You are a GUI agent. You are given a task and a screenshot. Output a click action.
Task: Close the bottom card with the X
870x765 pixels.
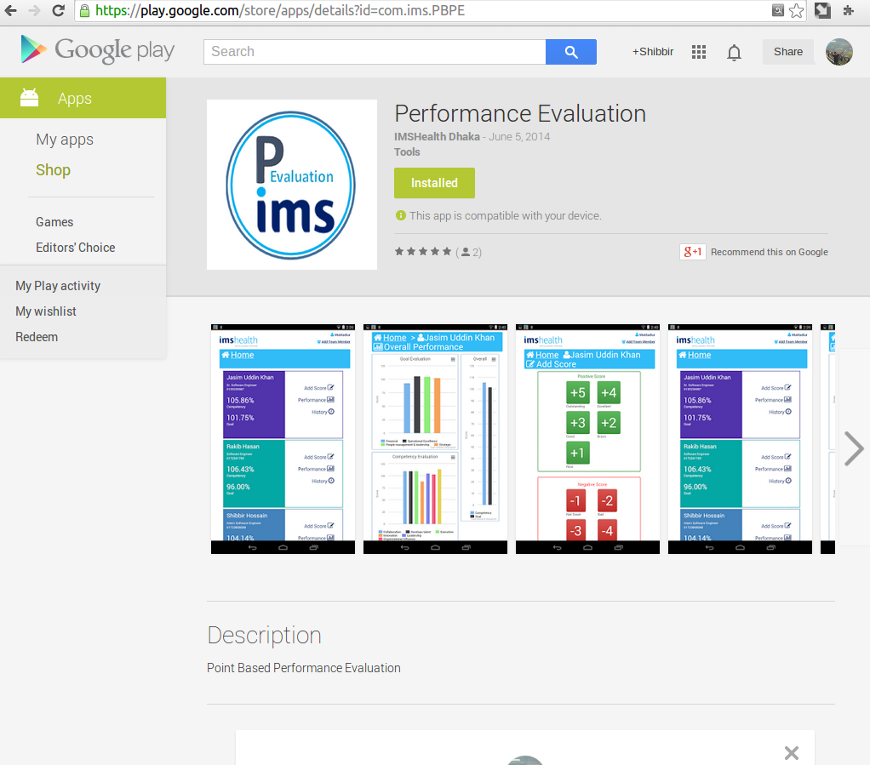[791, 753]
